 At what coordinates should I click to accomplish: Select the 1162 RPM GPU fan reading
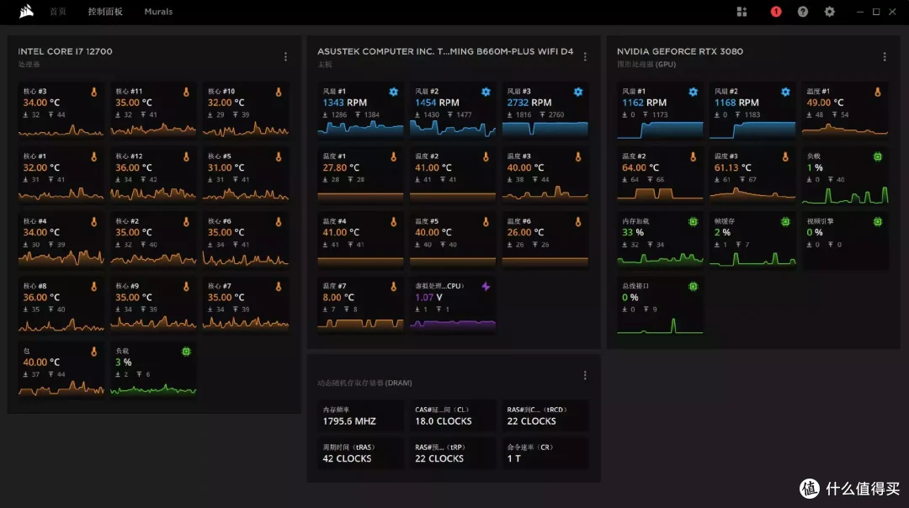pyautogui.click(x=644, y=103)
